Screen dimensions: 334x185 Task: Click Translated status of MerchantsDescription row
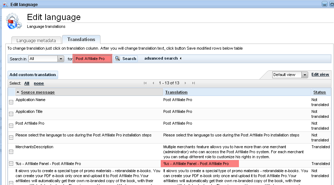tap(321, 147)
